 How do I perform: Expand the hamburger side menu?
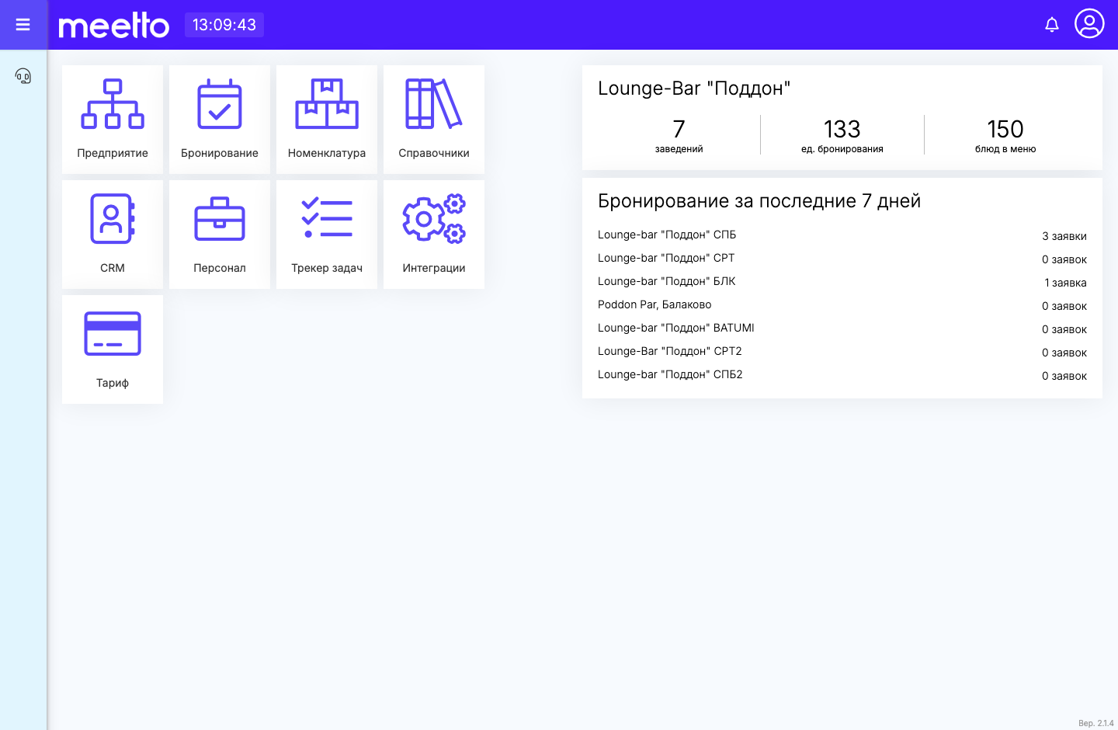(x=23, y=25)
